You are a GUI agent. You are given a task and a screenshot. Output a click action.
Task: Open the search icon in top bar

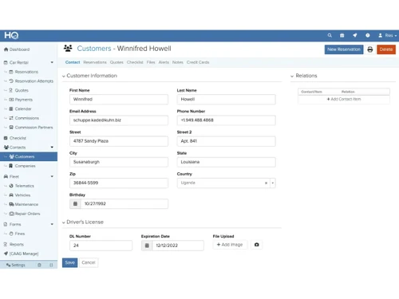click(330, 35)
